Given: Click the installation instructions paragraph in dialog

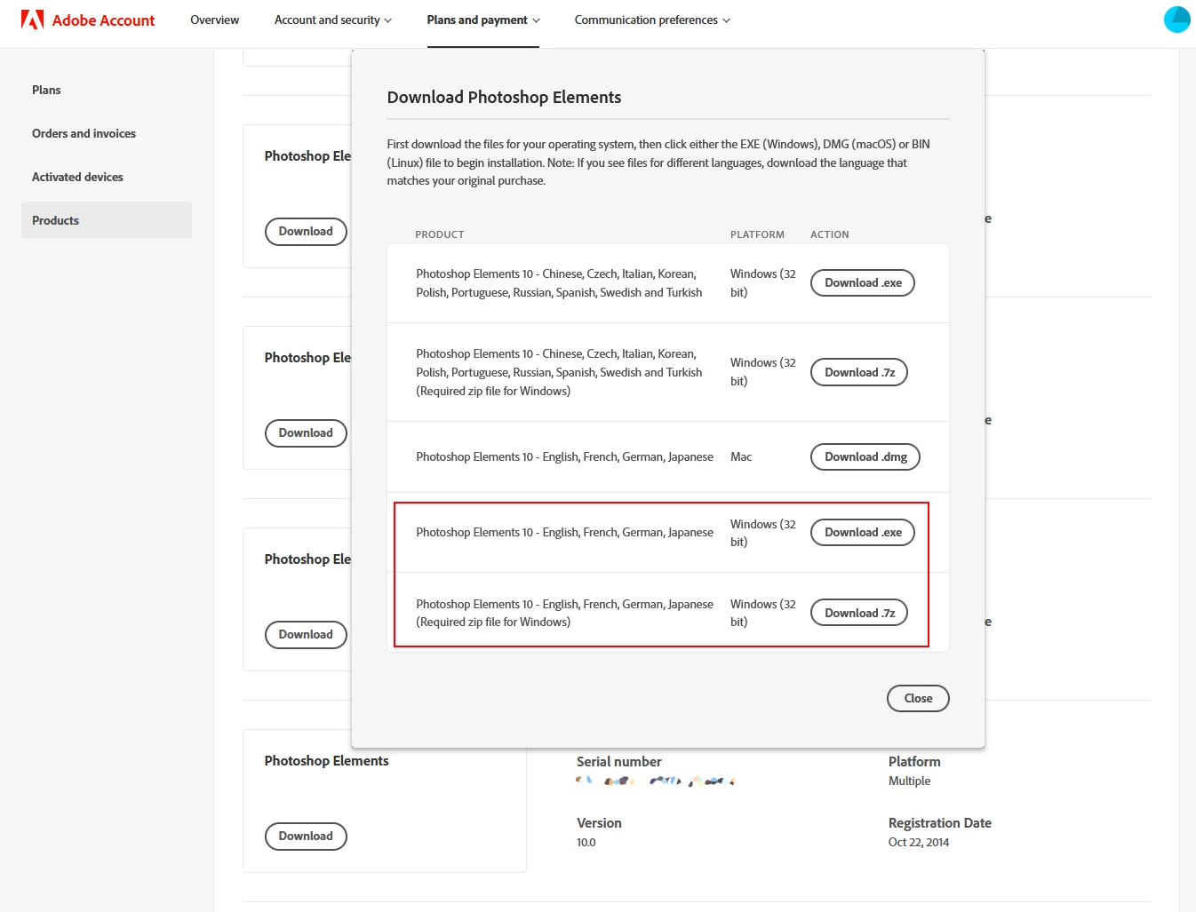Looking at the screenshot, I should [x=658, y=163].
